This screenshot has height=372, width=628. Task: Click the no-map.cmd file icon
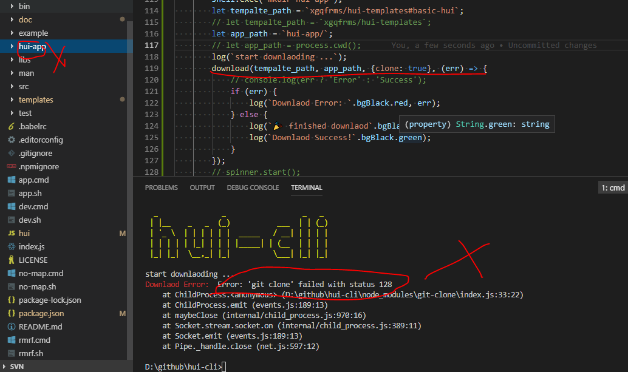[x=11, y=273]
